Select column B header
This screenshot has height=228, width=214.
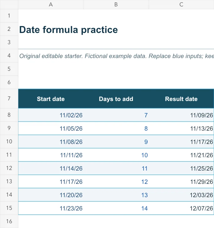pyautogui.click(x=116, y=5)
